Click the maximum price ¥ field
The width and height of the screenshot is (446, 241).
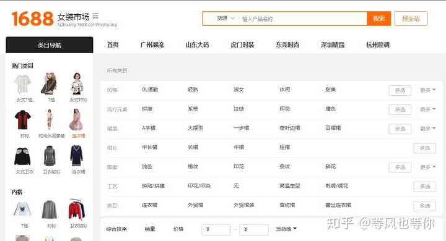(x=254, y=229)
